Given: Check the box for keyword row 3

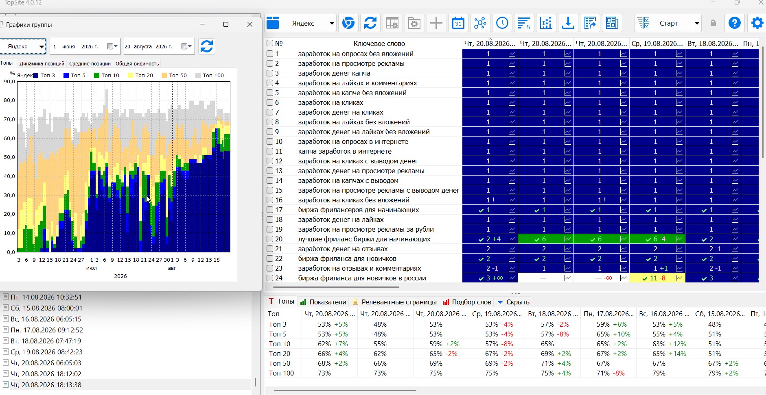Looking at the screenshot, I should pos(270,73).
